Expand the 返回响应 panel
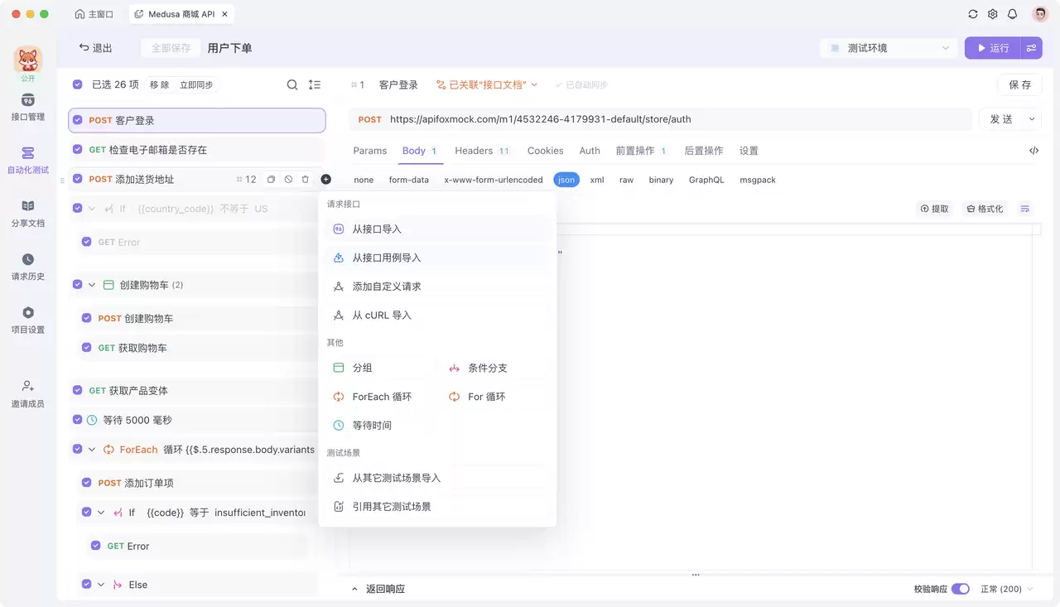This screenshot has width=1060, height=607. [x=378, y=589]
